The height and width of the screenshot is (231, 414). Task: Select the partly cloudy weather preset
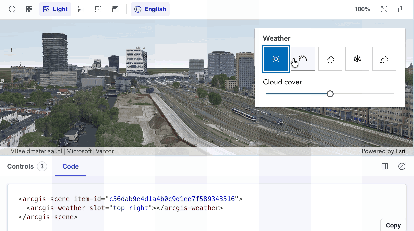pos(303,59)
